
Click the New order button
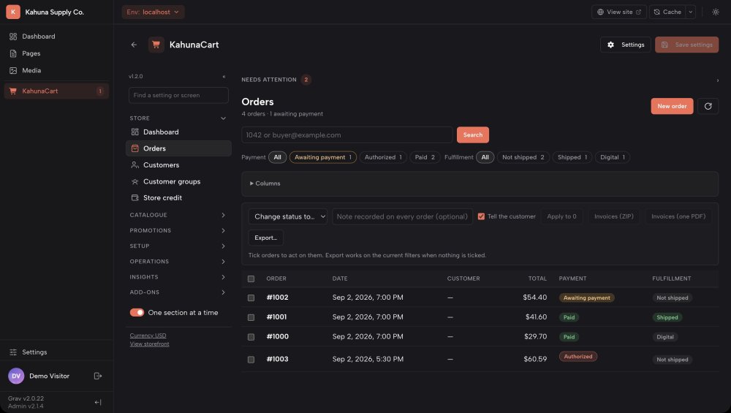[x=672, y=106]
